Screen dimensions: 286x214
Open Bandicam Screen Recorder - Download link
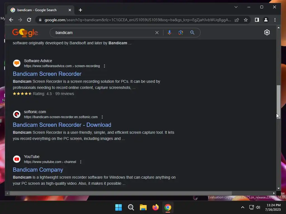click(x=62, y=125)
